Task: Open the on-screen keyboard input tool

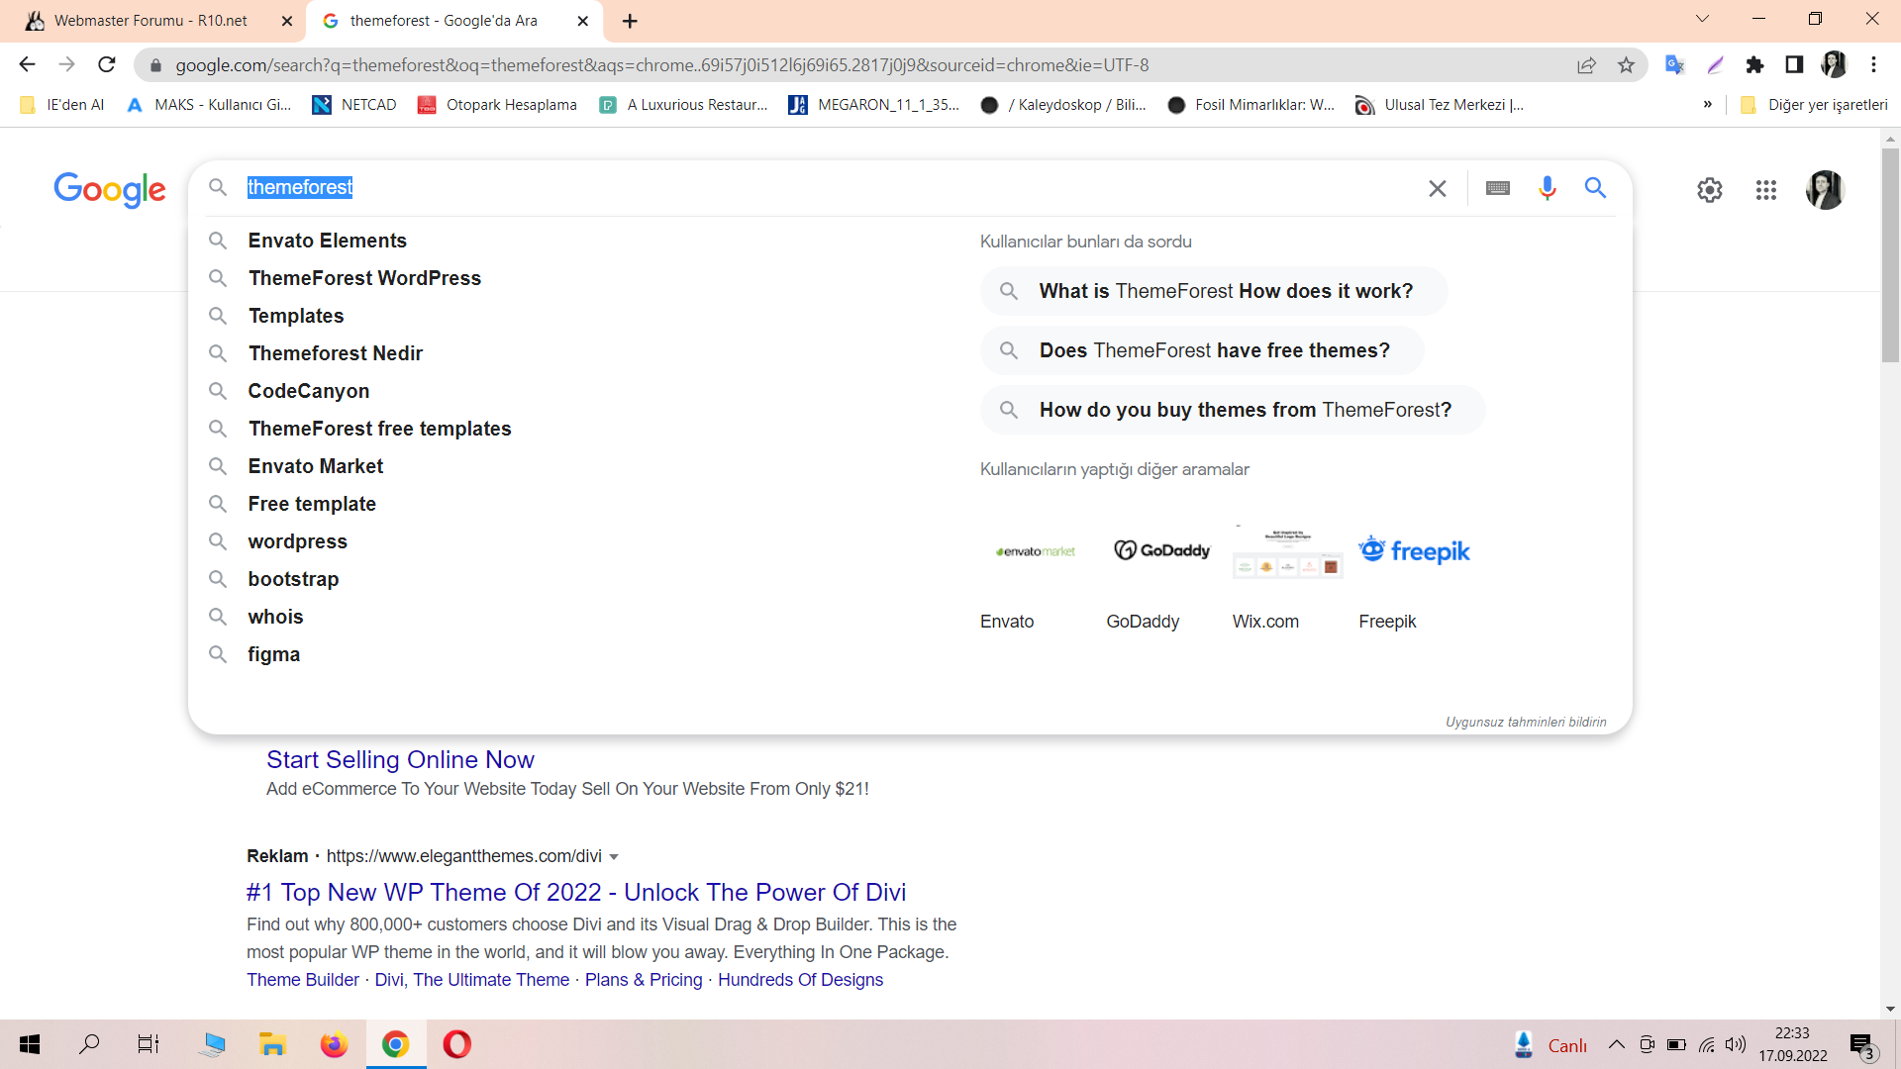Action: pos(1498,188)
